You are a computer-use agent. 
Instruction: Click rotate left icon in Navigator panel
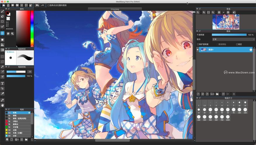pyautogui.click(x=219, y=12)
